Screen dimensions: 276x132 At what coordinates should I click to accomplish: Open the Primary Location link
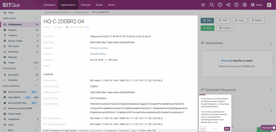(x=99, y=48)
